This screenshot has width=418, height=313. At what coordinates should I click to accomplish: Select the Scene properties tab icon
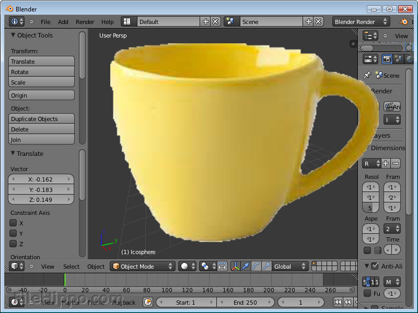click(x=398, y=59)
